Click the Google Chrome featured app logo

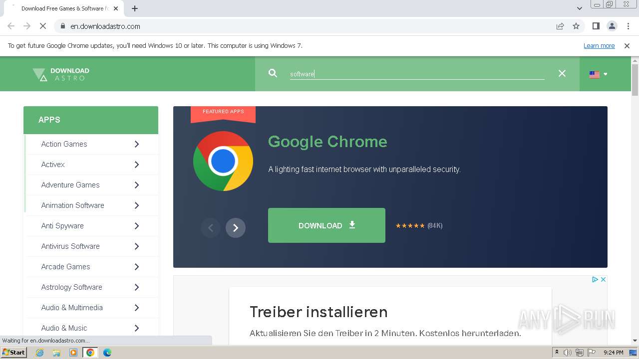[223, 161]
